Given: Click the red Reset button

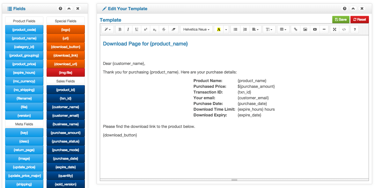Looking at the screenshot, I should point(360,20).
